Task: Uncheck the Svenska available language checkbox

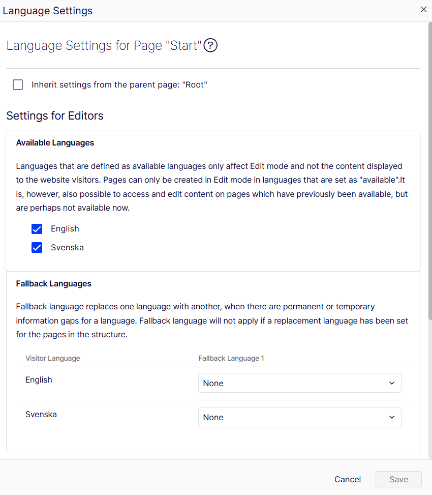Action: tap(37, 247)
